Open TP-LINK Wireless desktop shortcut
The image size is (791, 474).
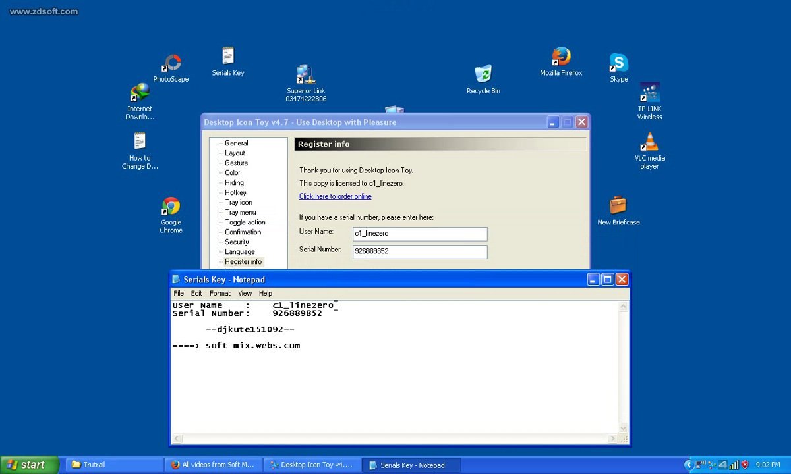pos(649,101)
